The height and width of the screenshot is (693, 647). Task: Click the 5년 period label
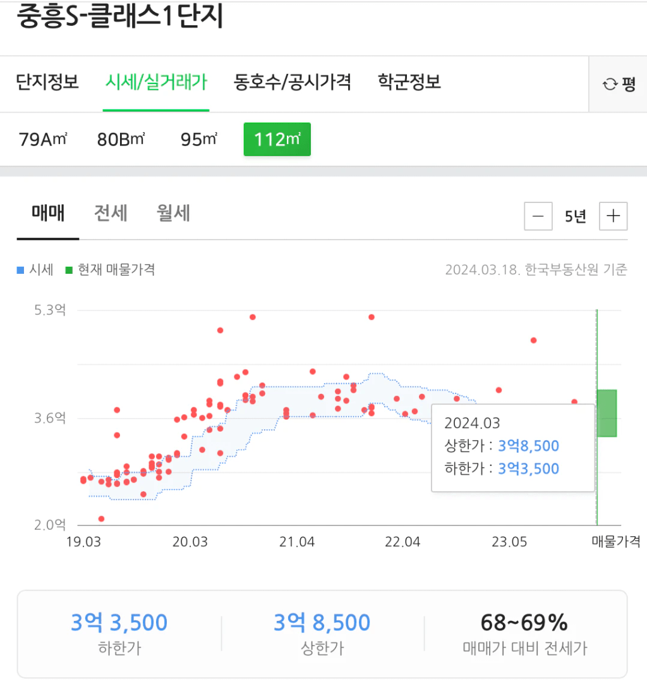tap(575, 216)
